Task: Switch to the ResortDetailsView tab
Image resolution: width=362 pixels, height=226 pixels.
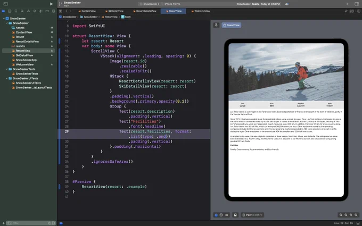Action: [x=144, y=11]
